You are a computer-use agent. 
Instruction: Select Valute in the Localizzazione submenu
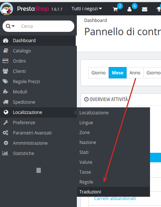point(113,162)
